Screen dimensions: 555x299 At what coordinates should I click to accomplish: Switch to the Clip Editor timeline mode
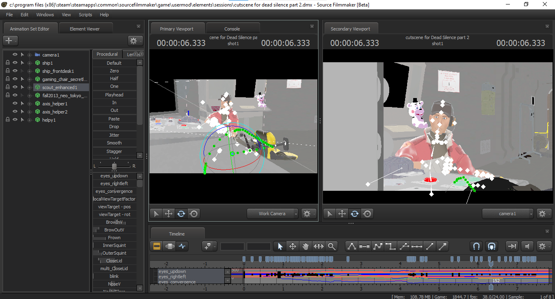tap(156, 246)
